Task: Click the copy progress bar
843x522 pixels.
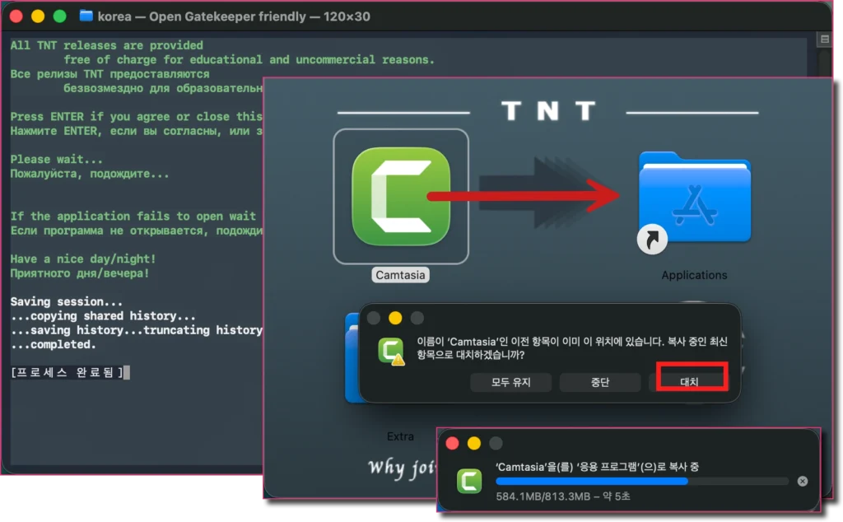Action: tap(642, 481)
